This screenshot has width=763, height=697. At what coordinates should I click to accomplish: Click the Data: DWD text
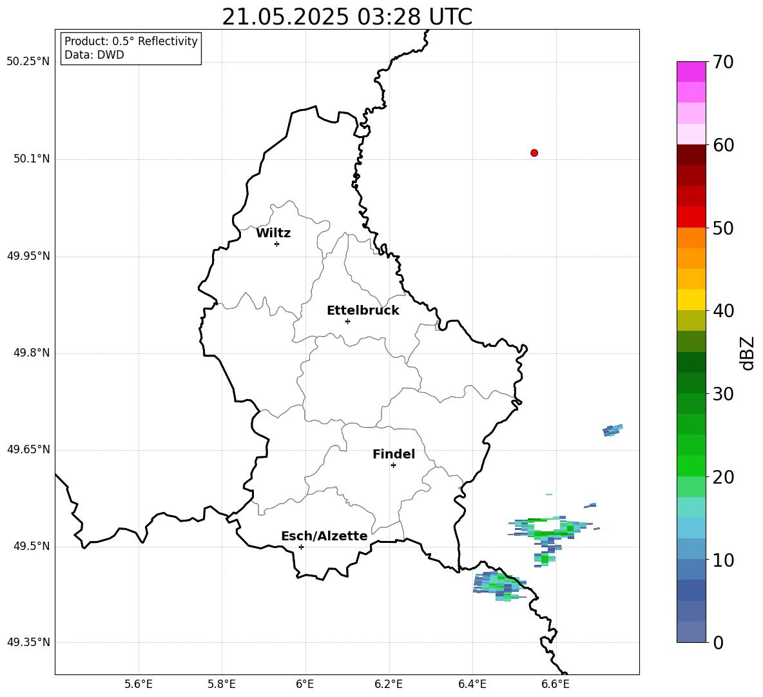coord(94,55)
